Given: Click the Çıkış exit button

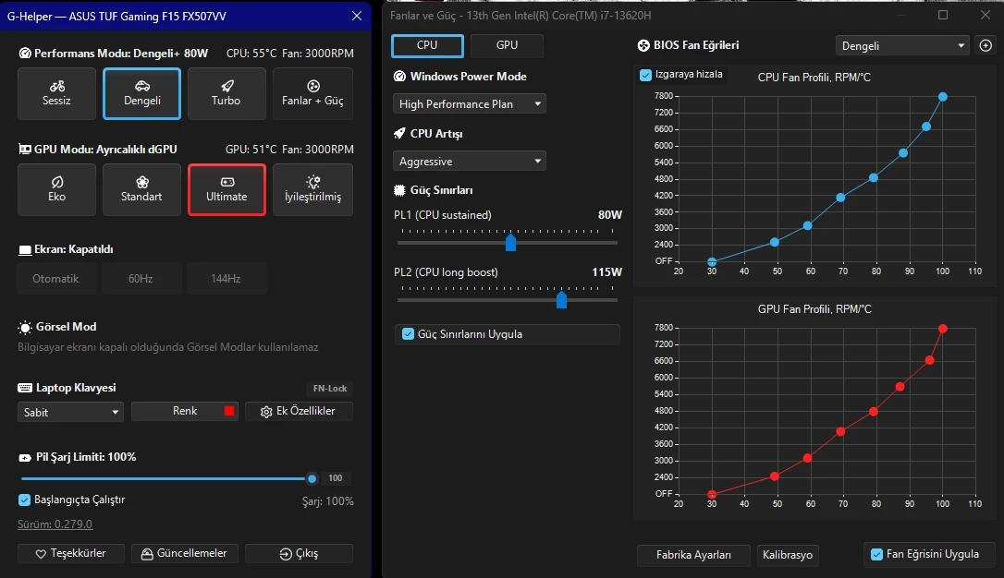Looking at the screenshot, I should [299, 553].
